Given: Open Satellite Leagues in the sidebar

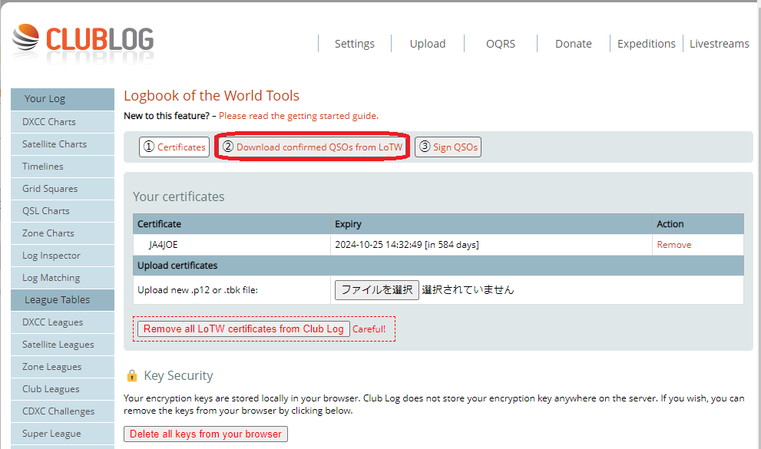Looking at the screenshot, I should tap(63, 345).
